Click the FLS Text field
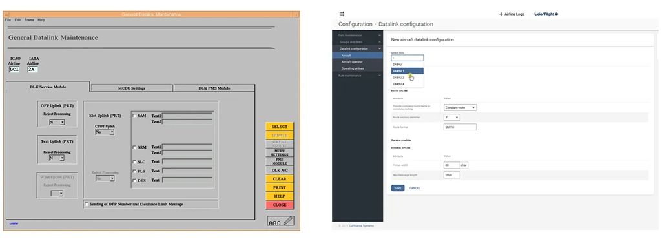 [x=187, y=171]
